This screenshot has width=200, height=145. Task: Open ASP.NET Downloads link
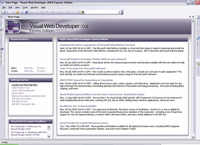21,99
